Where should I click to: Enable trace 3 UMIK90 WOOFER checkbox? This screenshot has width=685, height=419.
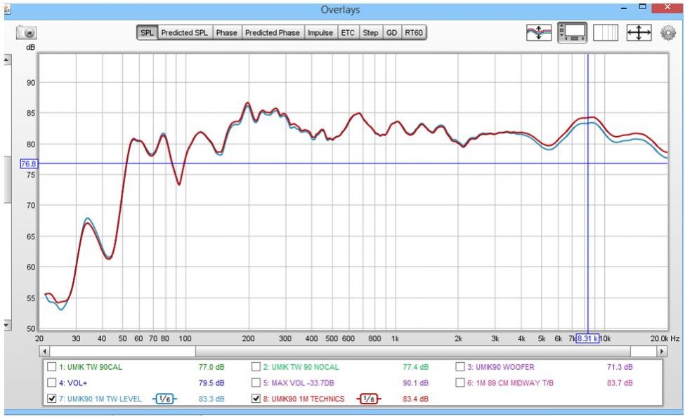tap(460, 366)
